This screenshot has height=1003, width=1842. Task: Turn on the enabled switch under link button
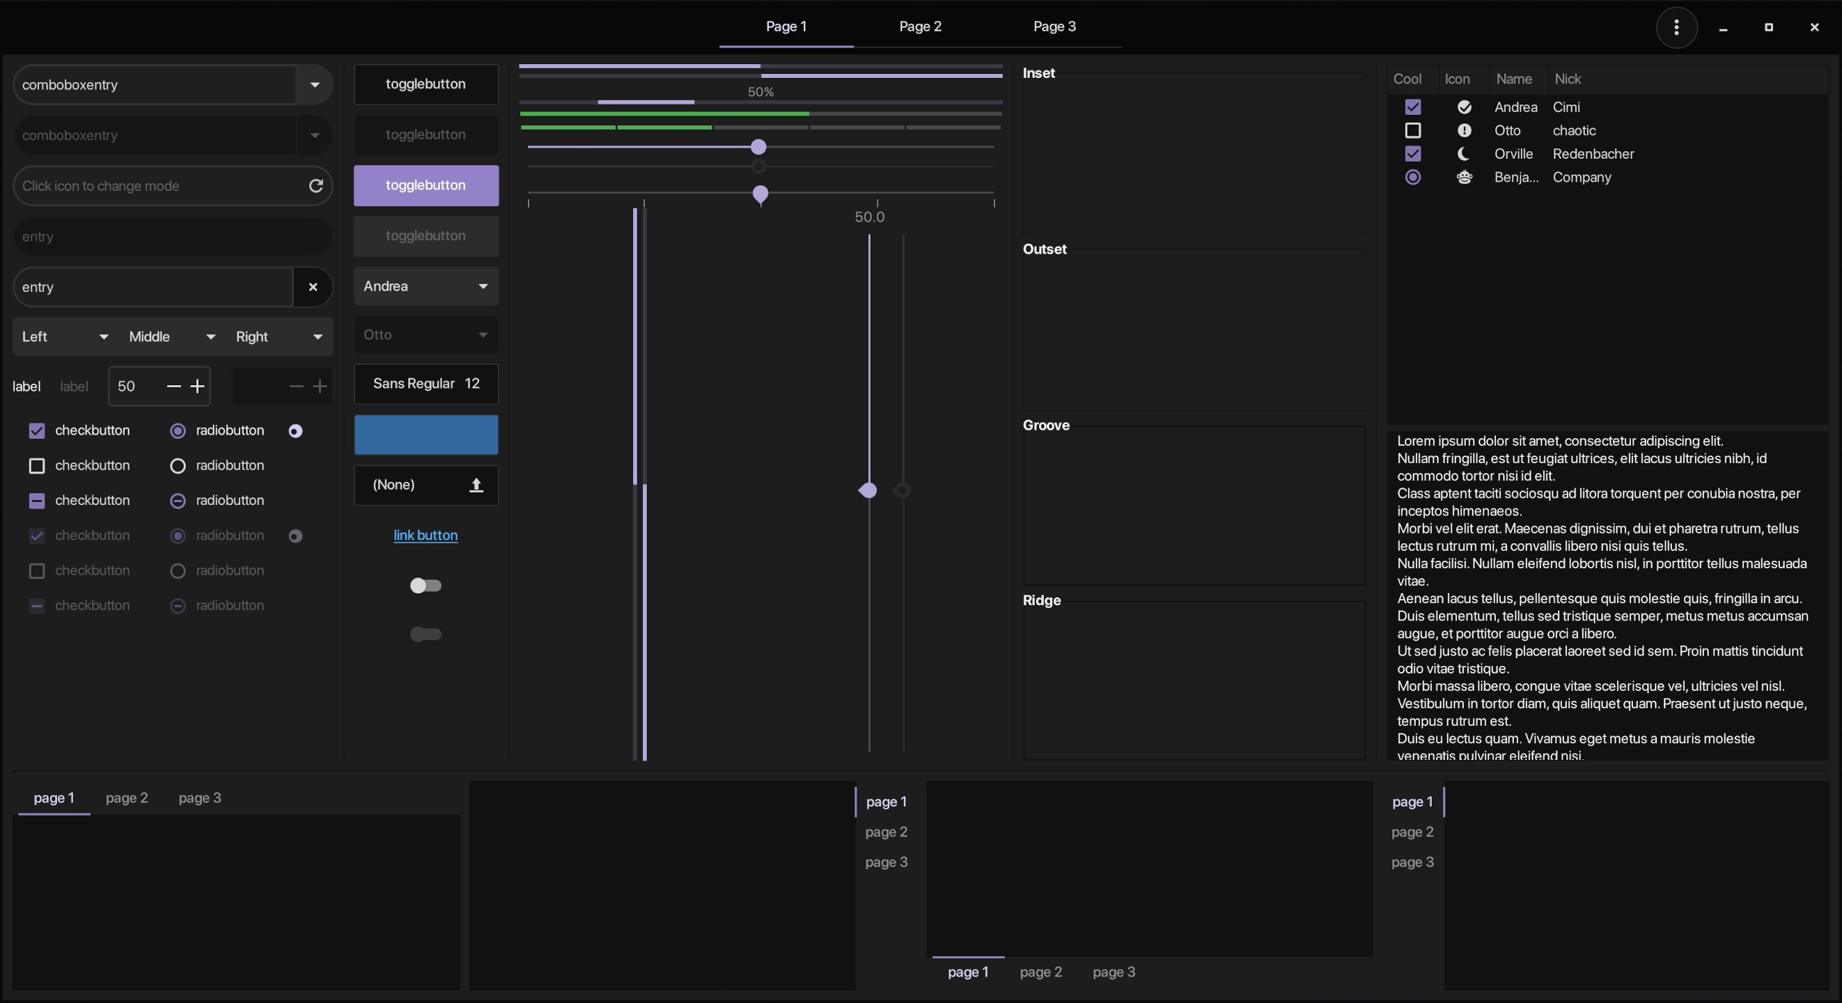[426, 586]
